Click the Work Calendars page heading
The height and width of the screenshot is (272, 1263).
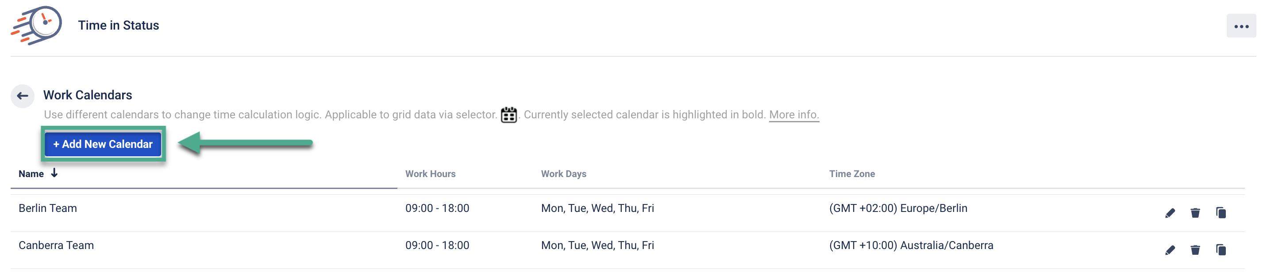[x=87, y=95]
